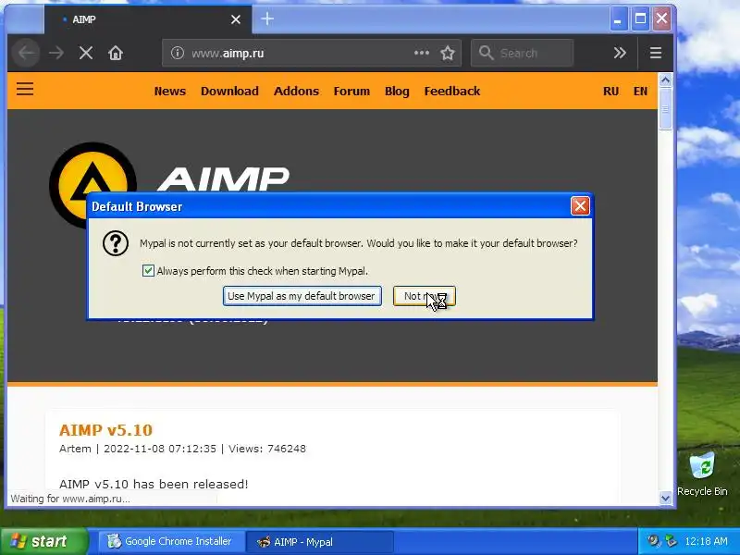
Task: Open the News menu item
Action: coord(170,91)
